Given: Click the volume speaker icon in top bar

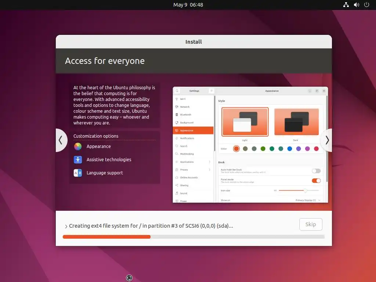Looking at the screenshot, I should pyautogui.click(x=356, y=5).
